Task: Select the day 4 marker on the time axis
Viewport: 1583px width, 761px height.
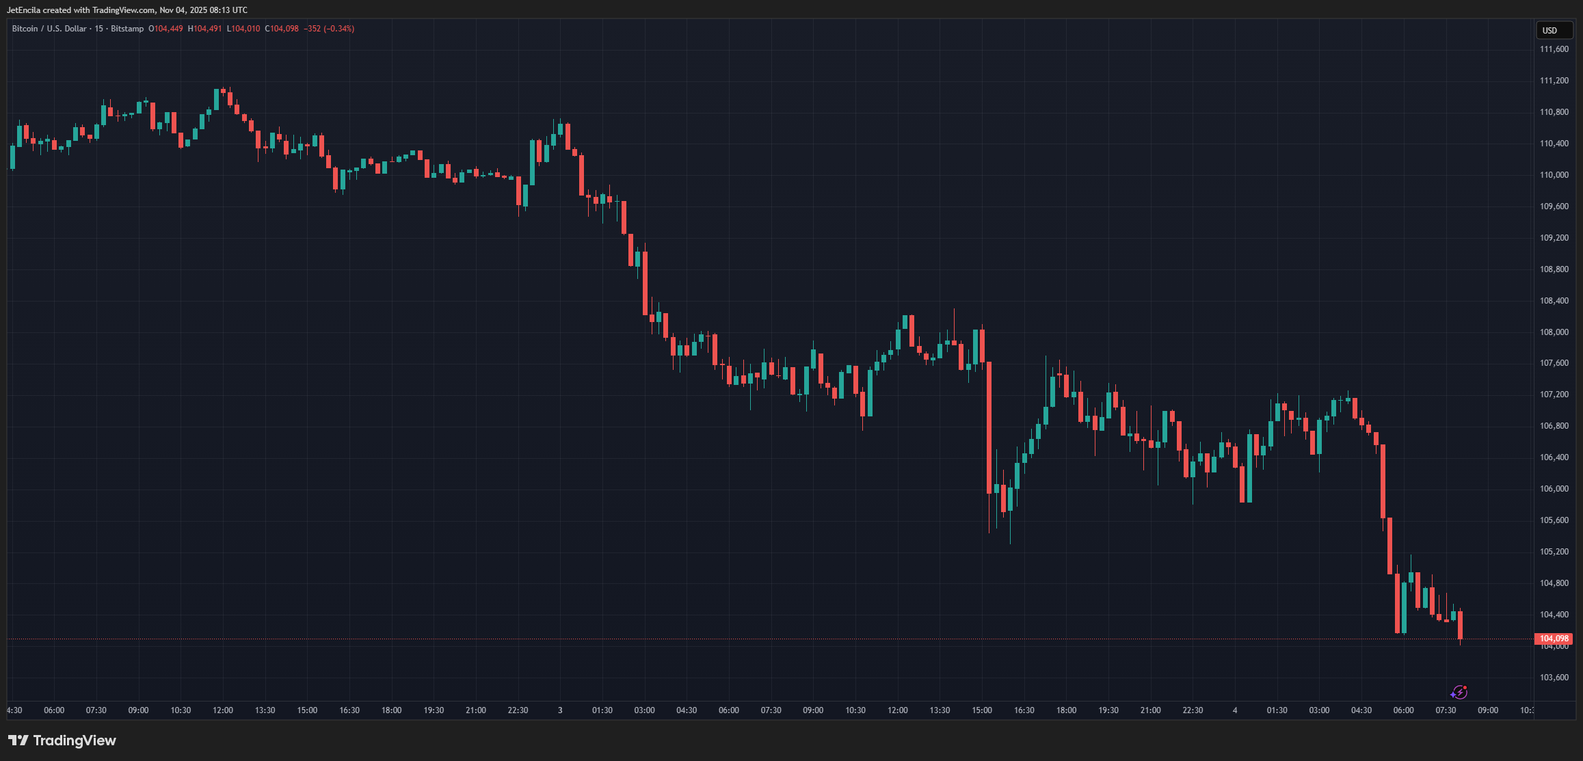Action: tap(1235, 710)
